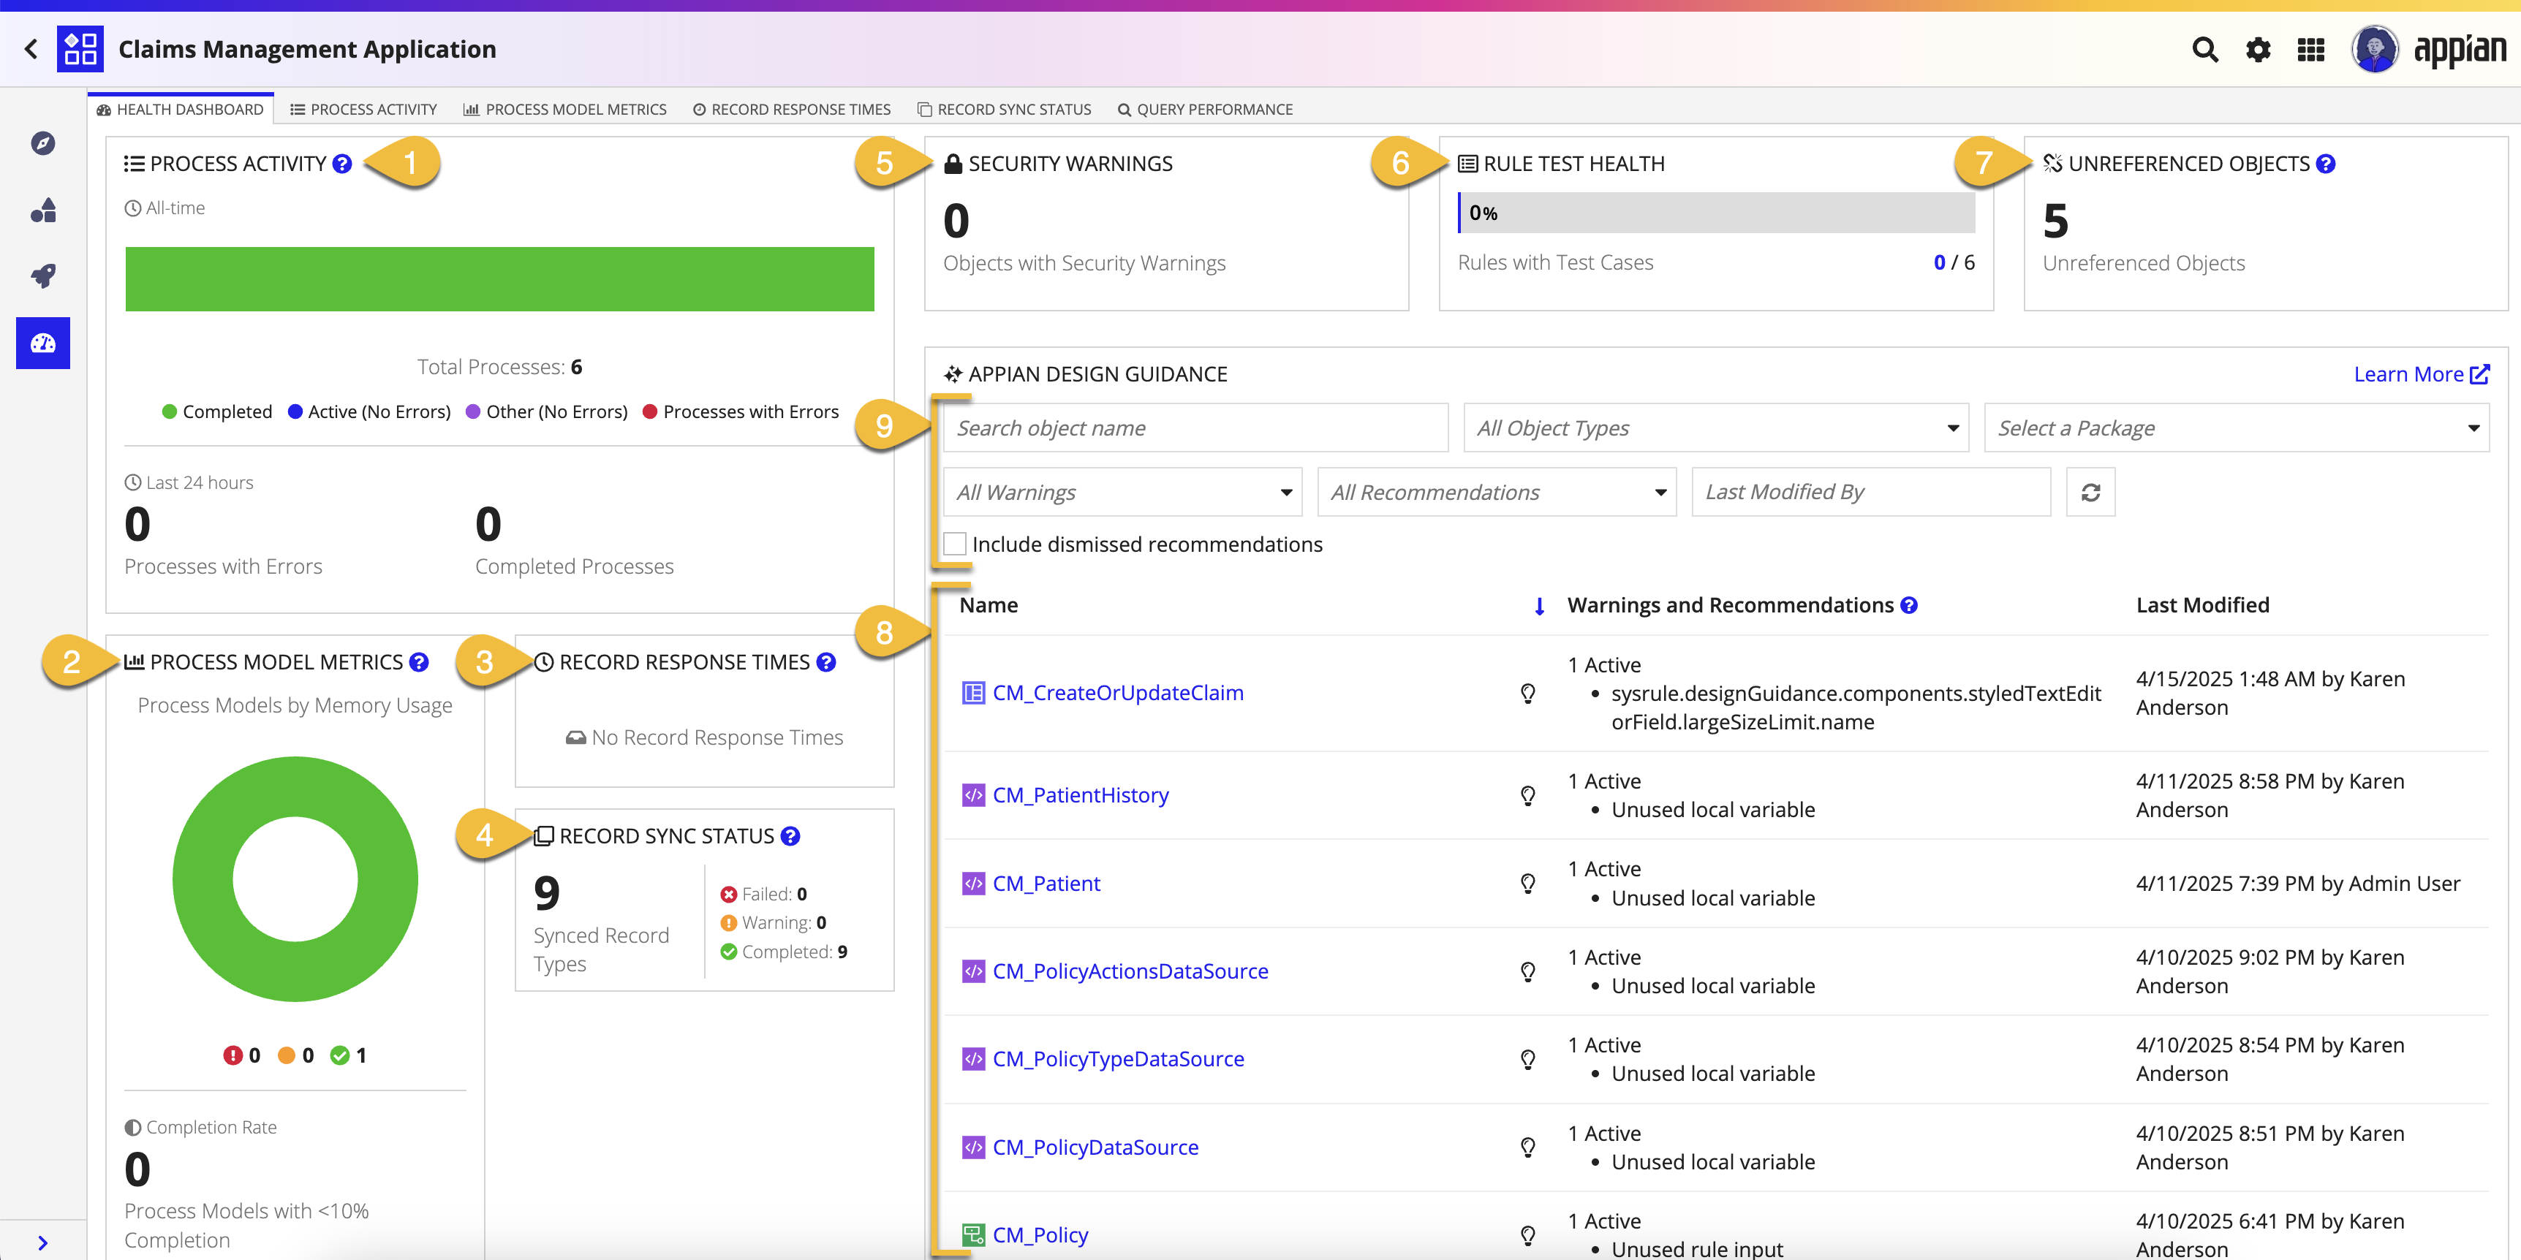Click the Unreferenced Objects help icon
This screenshot has height=1260, width=2521.
(x=2327, y=164)
